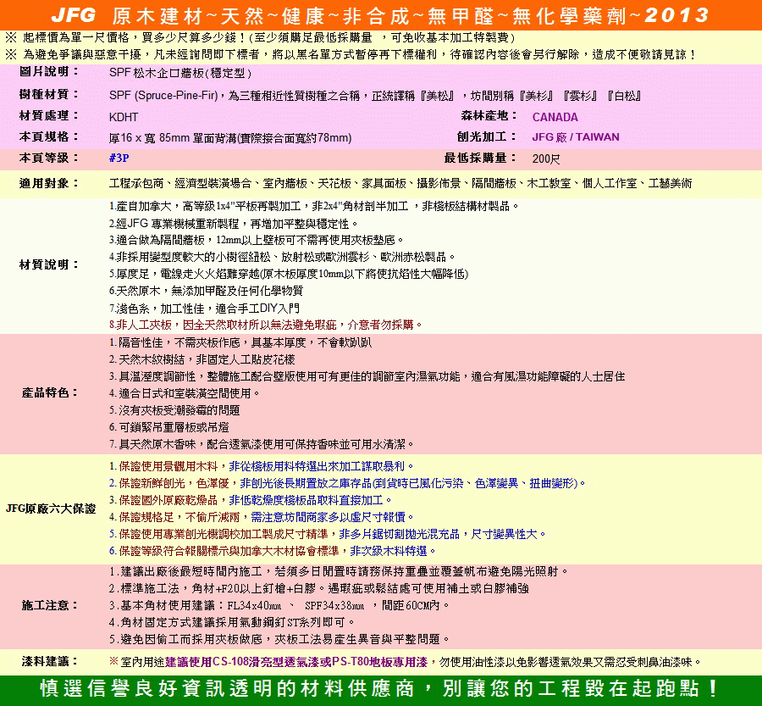Viewport: 762px width, 706px height.
Task: Click the line '3. 保證國外原廠乾燥品'
Action: click(x=251, y=500)
